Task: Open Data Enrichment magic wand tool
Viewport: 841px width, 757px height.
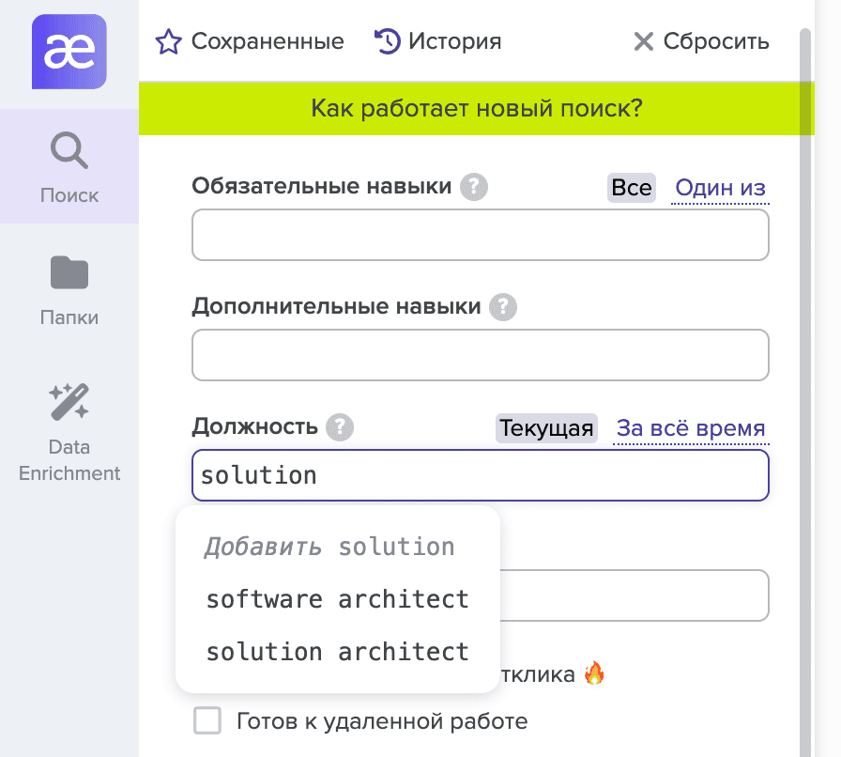Action: point(69,430)
